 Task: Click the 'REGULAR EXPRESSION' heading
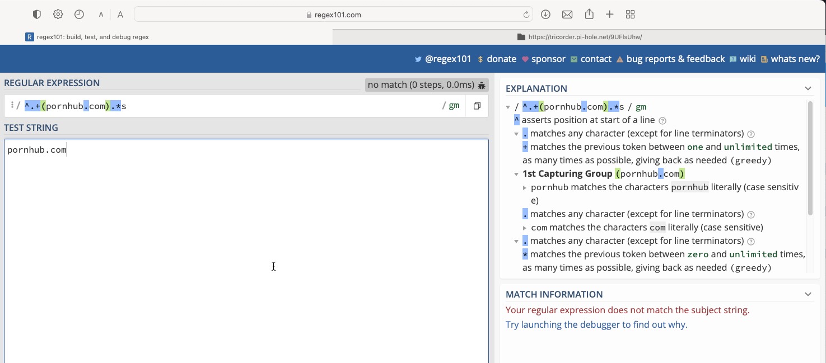tap(52, 83)
